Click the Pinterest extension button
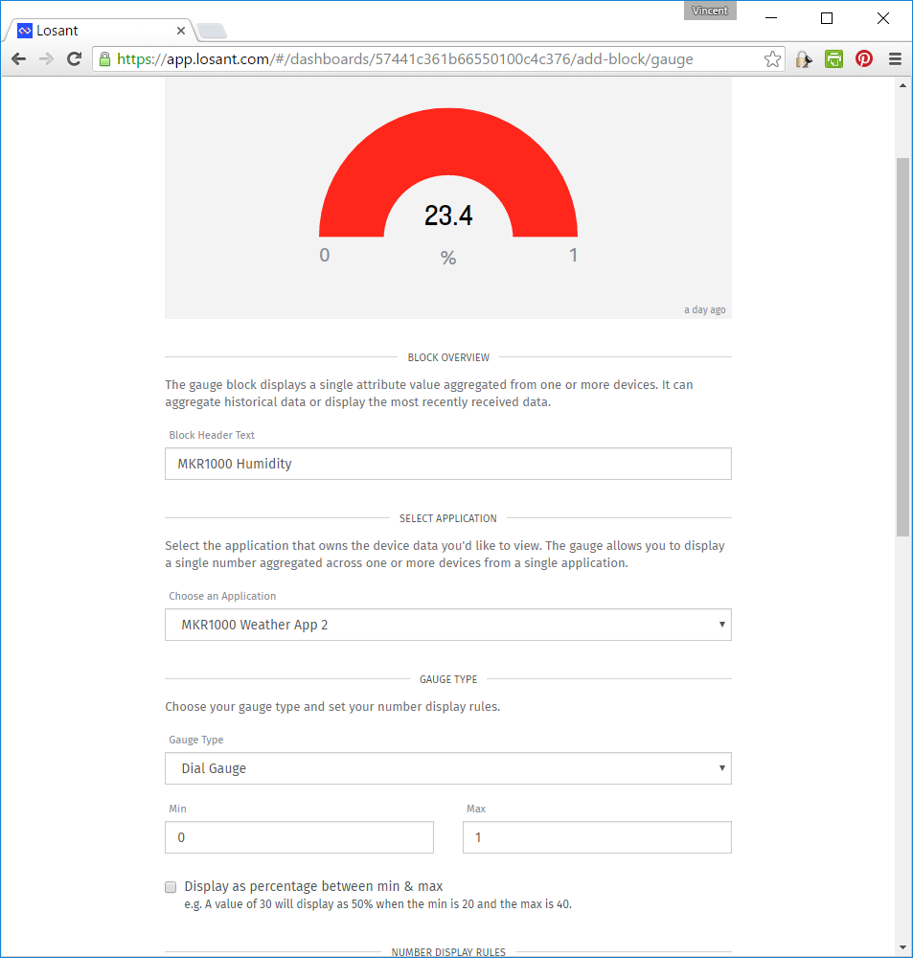This screenshot has width=913, height=958. point(864,59)
